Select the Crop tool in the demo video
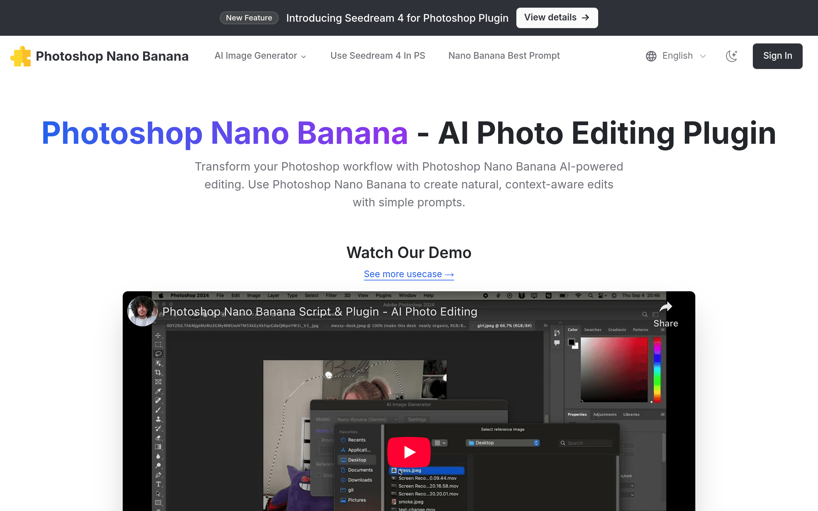This screenshot has width=818, height=511. click(158, 372)
